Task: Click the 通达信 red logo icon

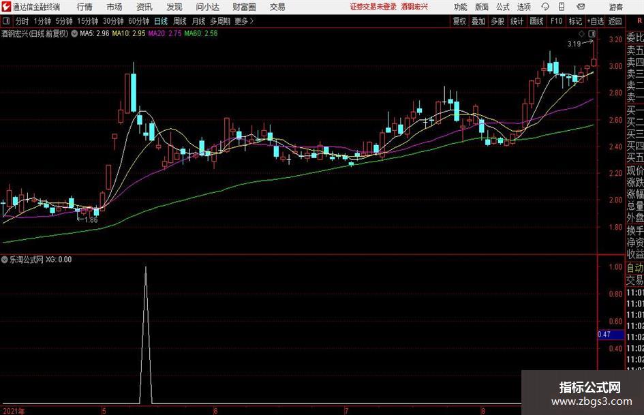Action: point(6,7)
